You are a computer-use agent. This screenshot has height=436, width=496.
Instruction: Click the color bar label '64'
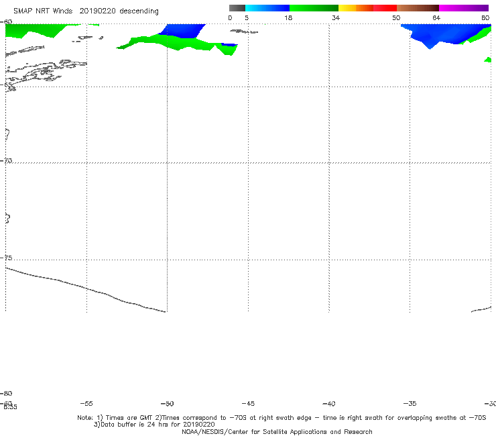coord(436,18)
